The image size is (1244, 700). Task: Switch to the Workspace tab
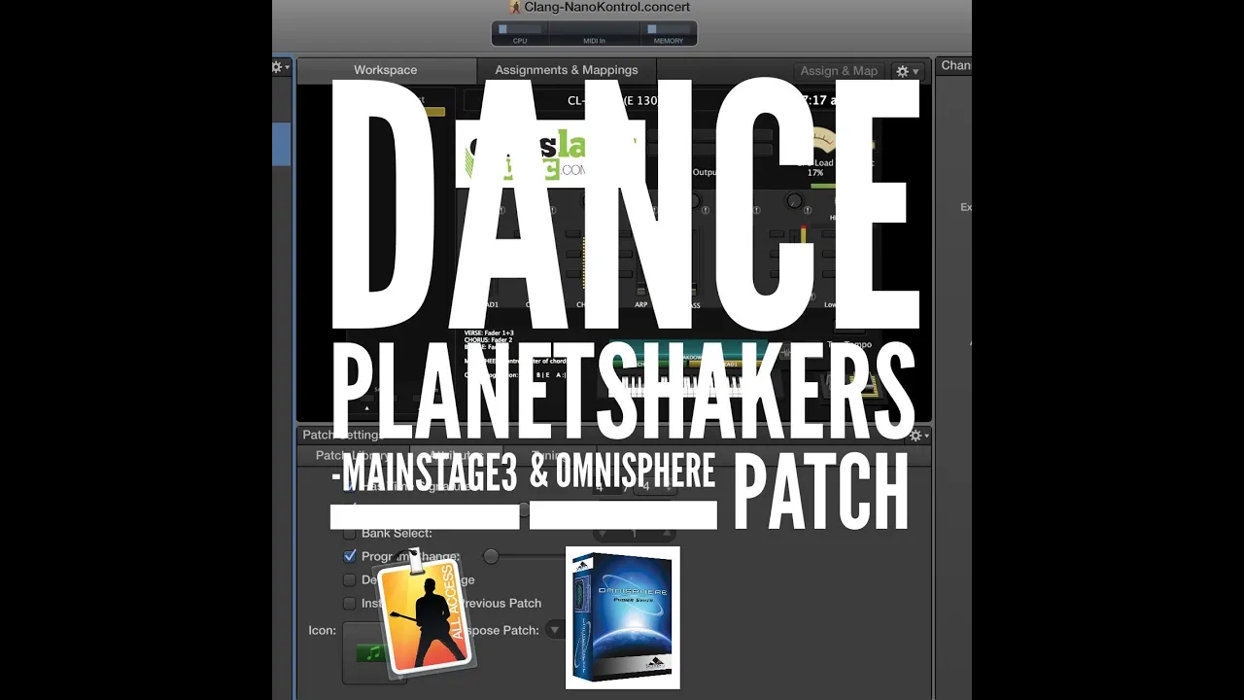pyautogui.click(x=386, y=70)
